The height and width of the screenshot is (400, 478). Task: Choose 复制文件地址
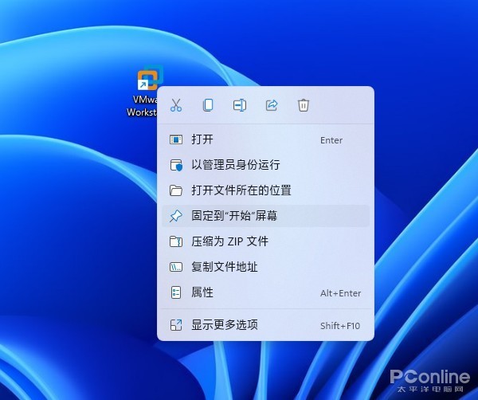265,267
